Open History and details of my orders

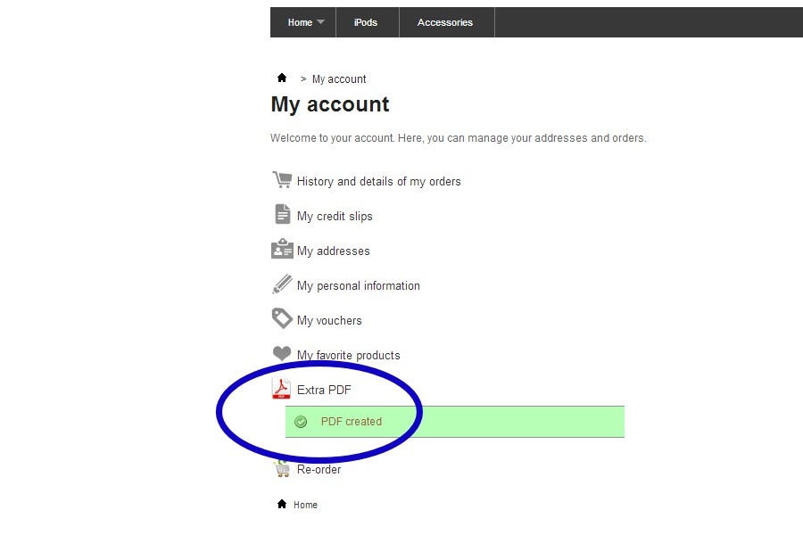coord(379,181)
